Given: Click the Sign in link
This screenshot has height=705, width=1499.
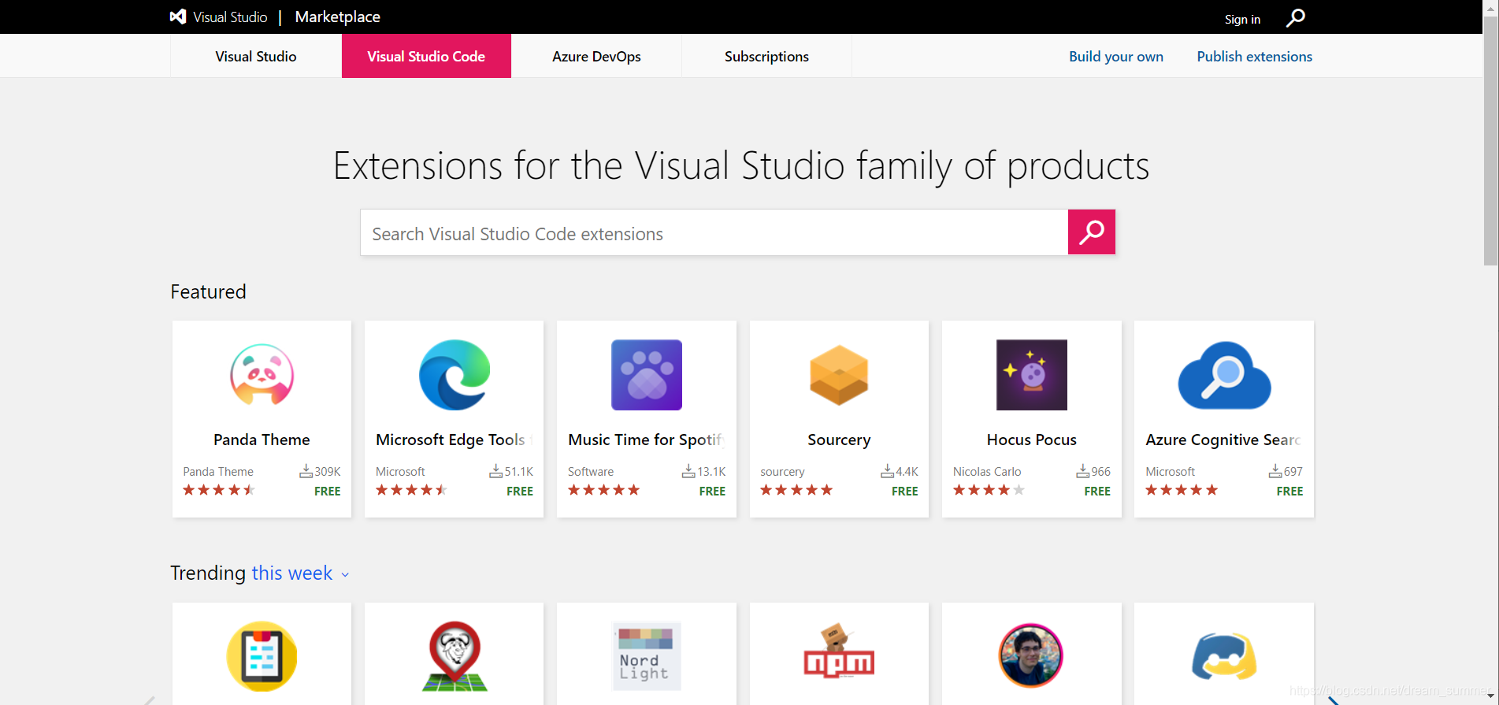Looking at the screenshot, I should click(1242, 19).
